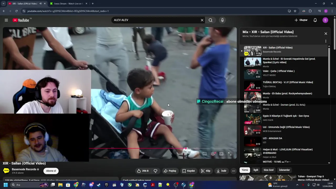This screenshot has height=189, width=336.
Task: Close the XIR - Sallan browser tab
Action: coord(45,4)
